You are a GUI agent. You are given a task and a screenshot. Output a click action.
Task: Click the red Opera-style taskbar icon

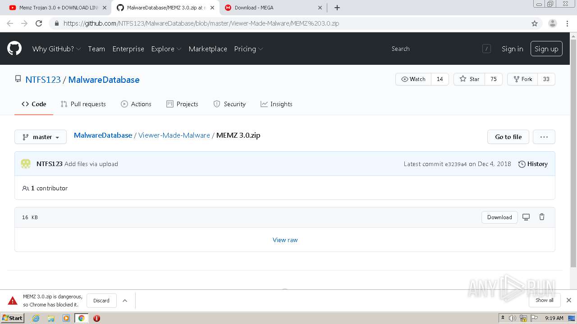[x=96, y=318]
